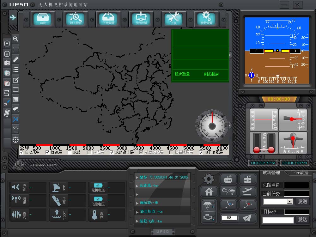Viewport: 316px width, 237px height.
Task: Enable the 航线 checkbox
Action: click(x=70, y=153)
